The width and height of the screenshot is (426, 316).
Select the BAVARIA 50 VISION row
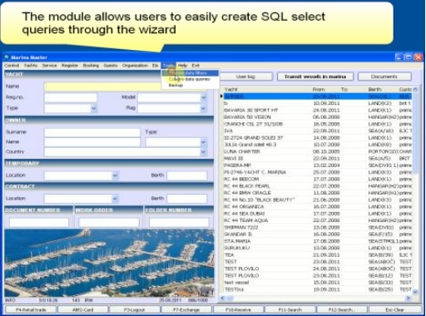tap(318, 117)
